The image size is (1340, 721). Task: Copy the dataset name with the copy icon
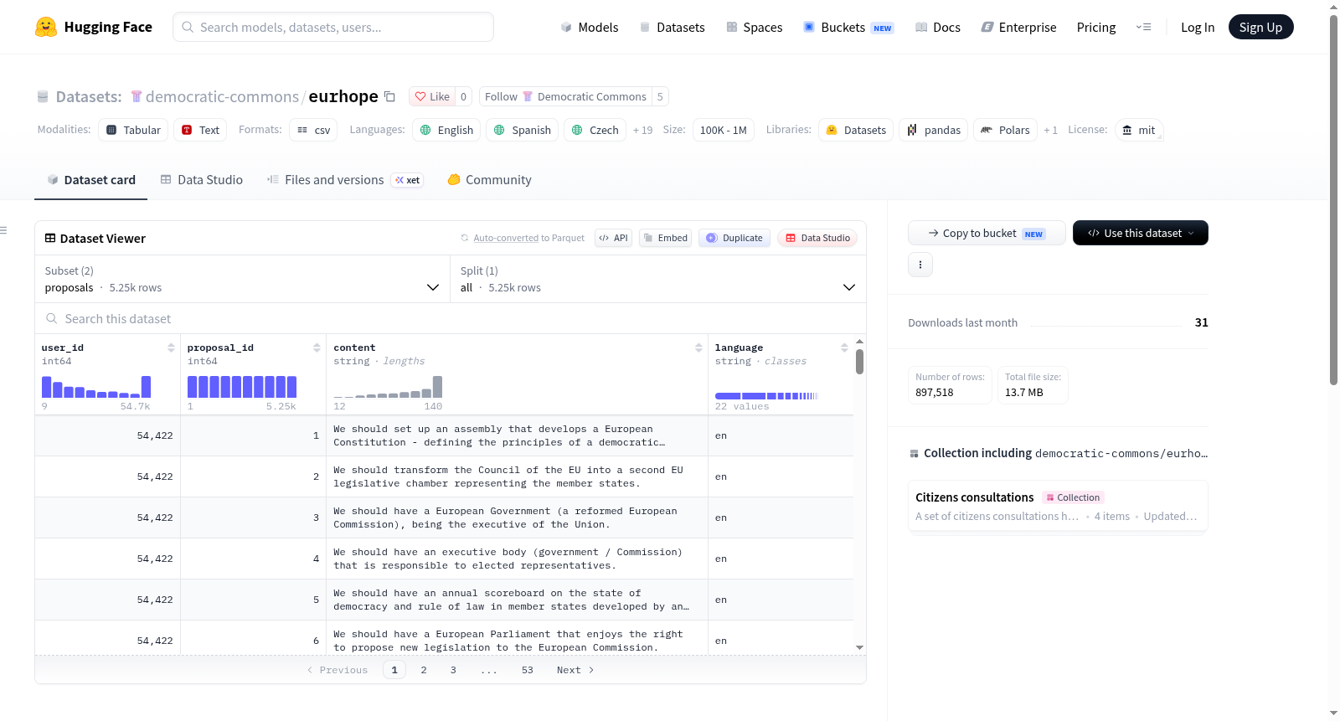click(x=389, y=96)
